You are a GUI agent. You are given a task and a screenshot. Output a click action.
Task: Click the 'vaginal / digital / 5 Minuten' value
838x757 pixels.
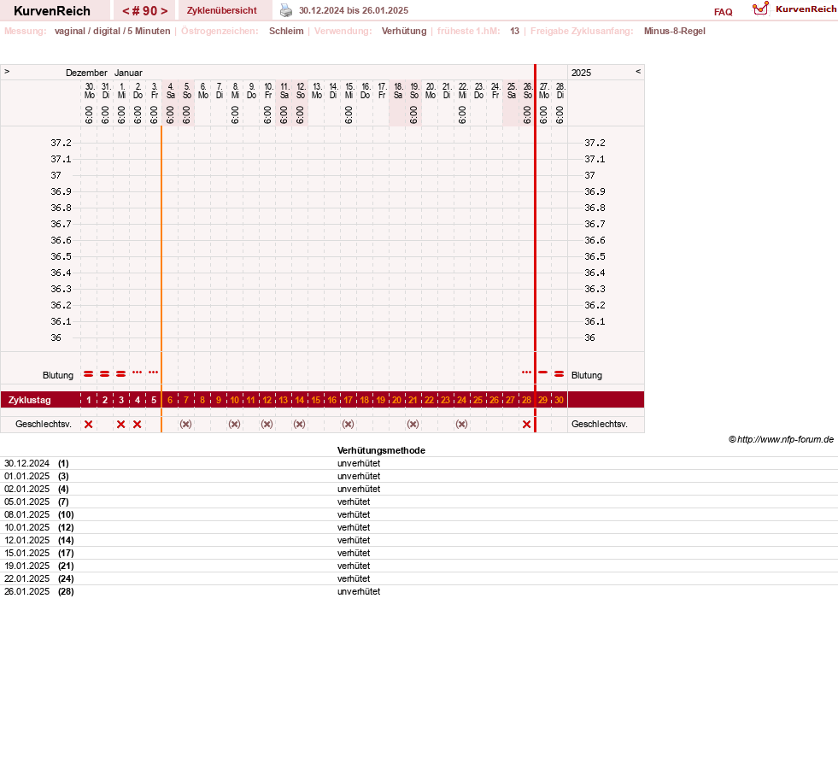tap(112, 31)
